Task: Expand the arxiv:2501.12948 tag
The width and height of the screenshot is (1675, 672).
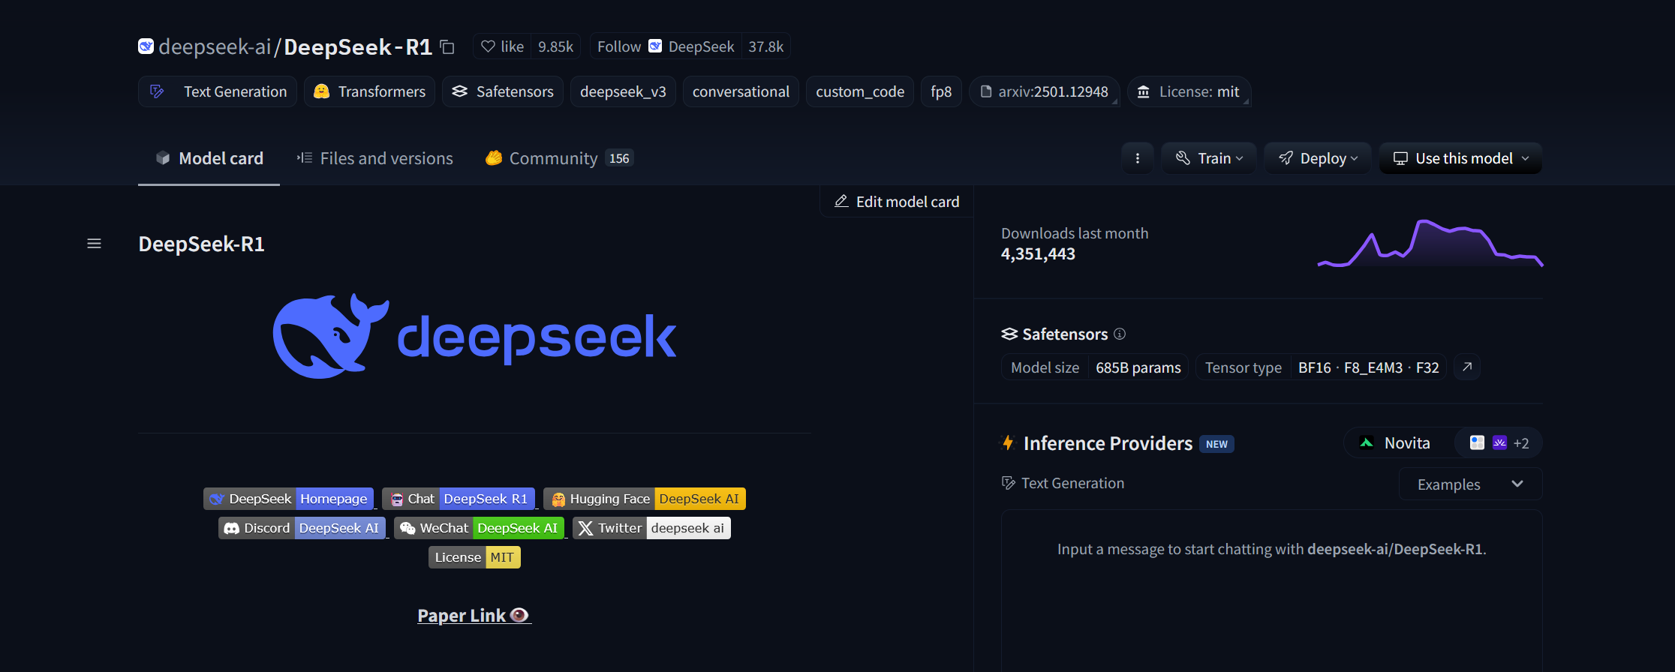Action: pos(1045,91)
